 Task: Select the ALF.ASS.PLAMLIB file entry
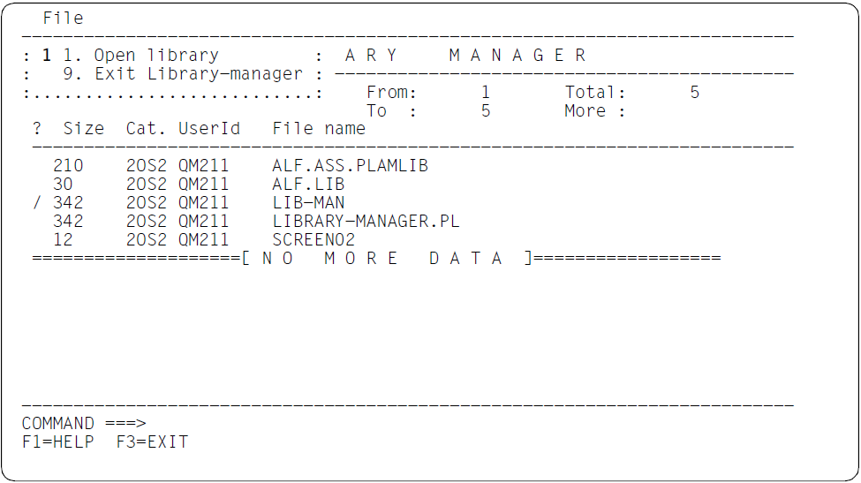tap(350, 166)
